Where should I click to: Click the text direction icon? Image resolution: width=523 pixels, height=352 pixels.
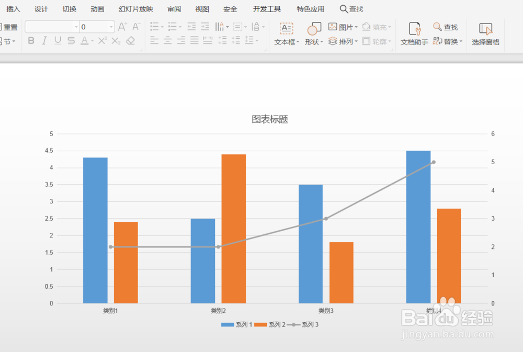(x=219, y=26)
